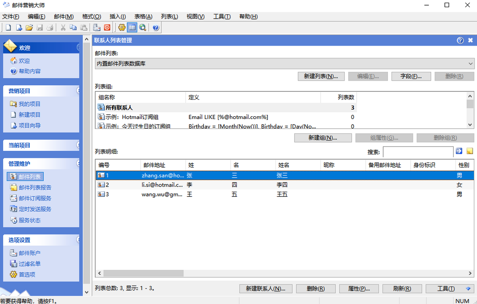
Task: Click the paste clipboard icon
Action: [x=83, y=27]
